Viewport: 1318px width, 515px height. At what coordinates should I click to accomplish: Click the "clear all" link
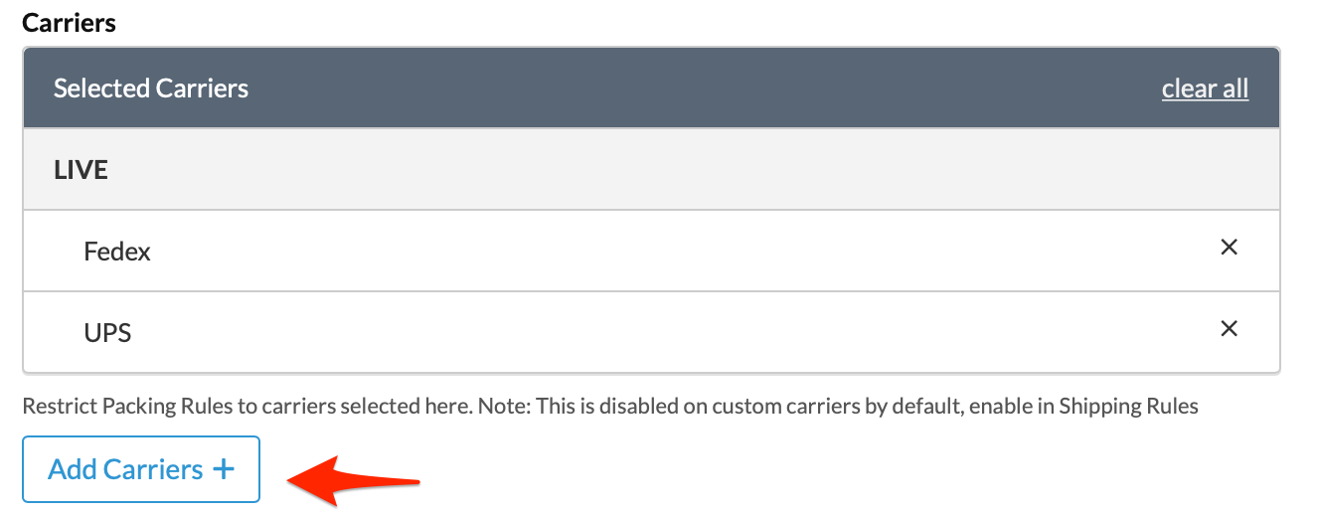coord(1205,88)
